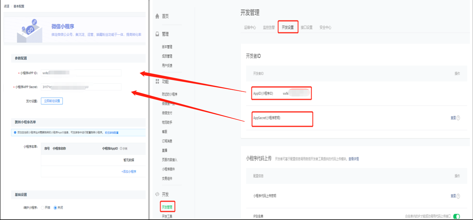
Task: Click the 开发 code-bracket icon in sidebar
Action: 157,194
